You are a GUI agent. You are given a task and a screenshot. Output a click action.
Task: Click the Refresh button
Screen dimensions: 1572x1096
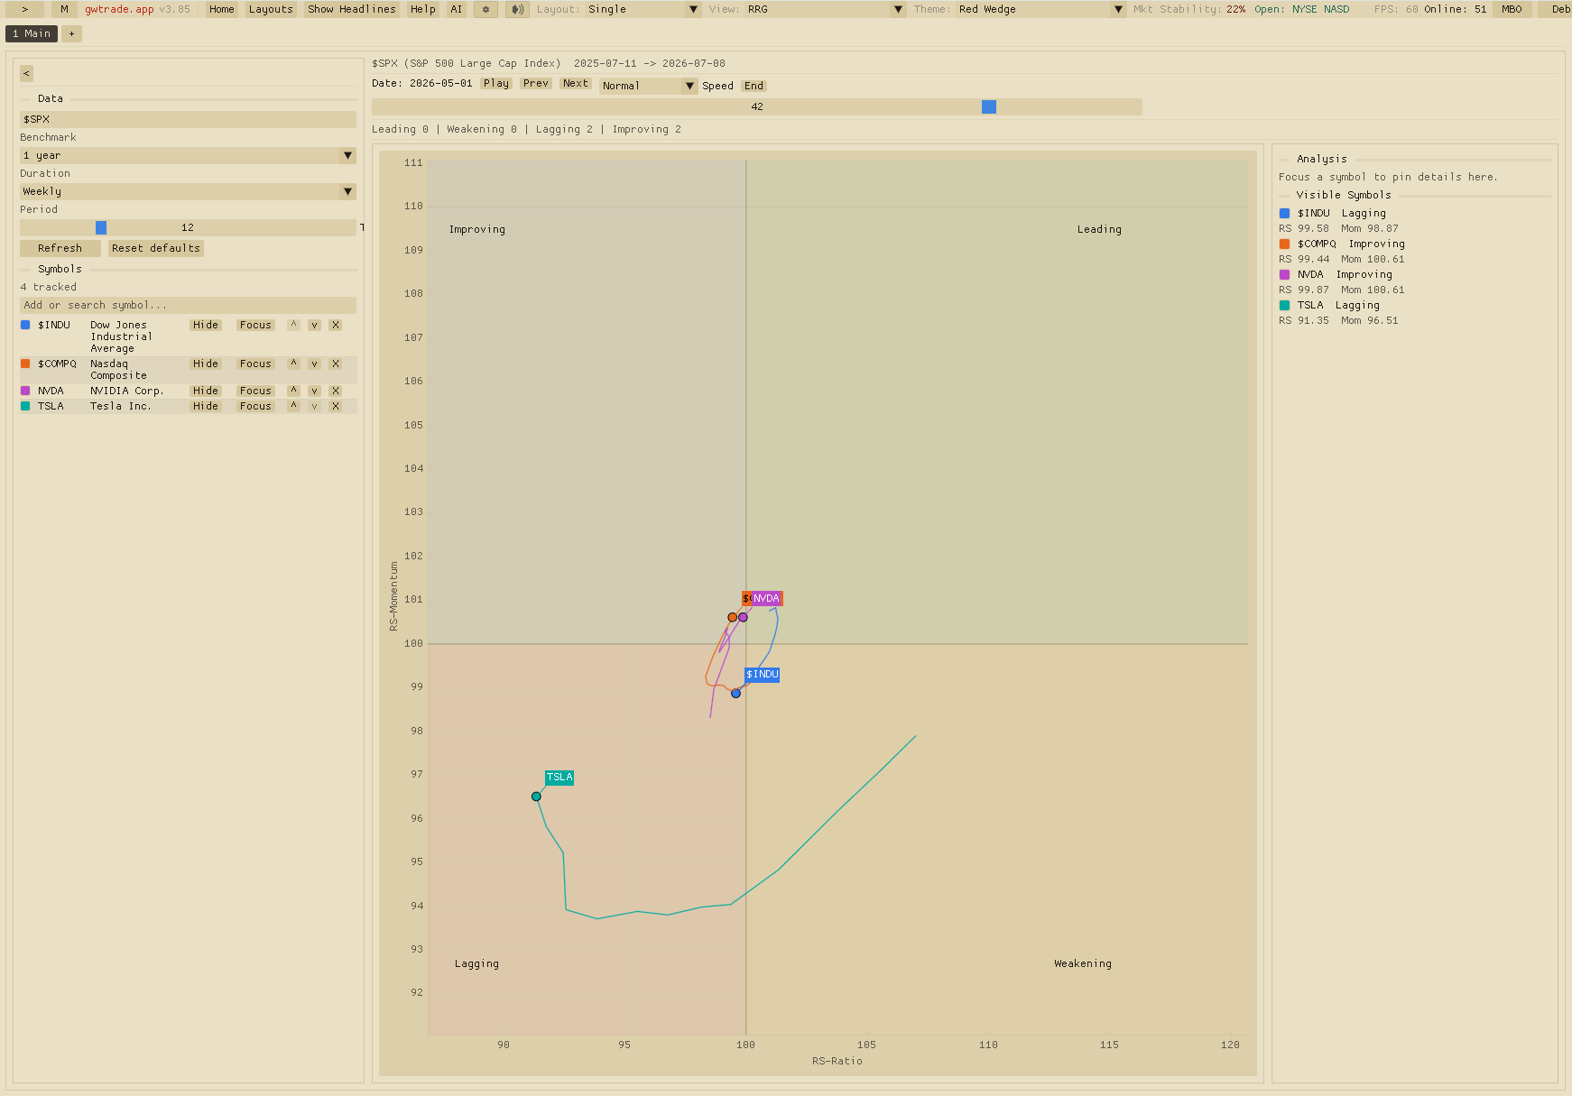coord(60,248)
